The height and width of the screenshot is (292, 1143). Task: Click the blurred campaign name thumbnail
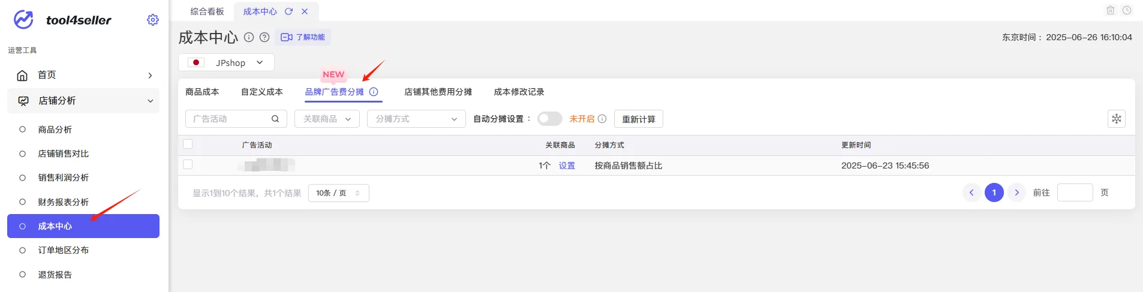pyautogui.click(x=266, y=165)
